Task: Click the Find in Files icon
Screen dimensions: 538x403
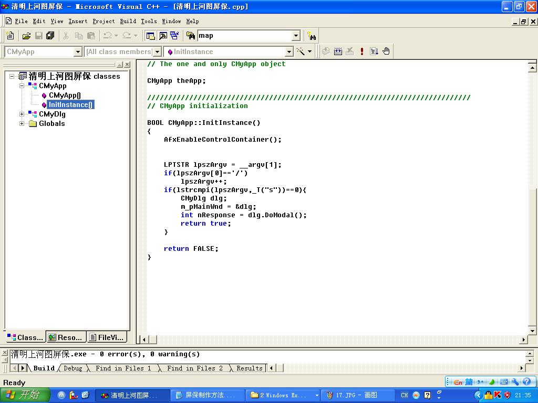Action: 190,36
